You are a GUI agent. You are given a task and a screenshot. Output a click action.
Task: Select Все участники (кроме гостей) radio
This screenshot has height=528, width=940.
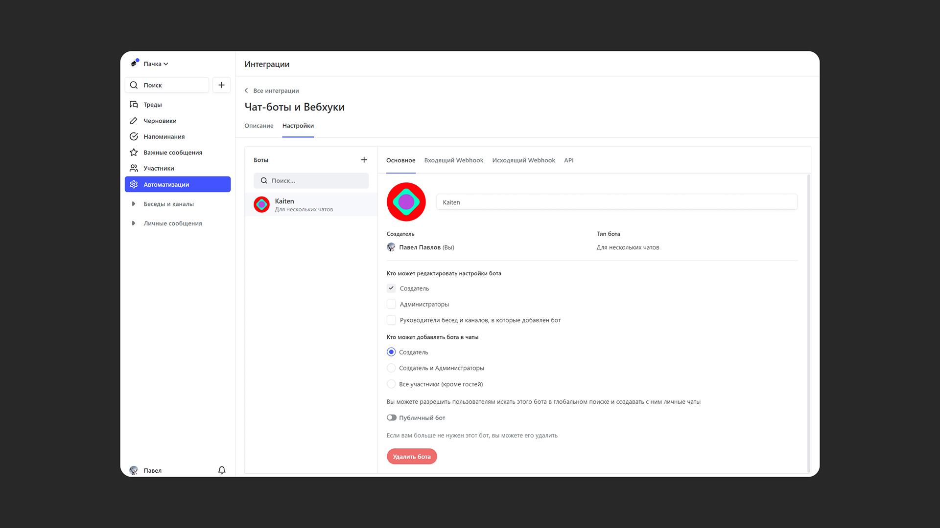(391, 384)
